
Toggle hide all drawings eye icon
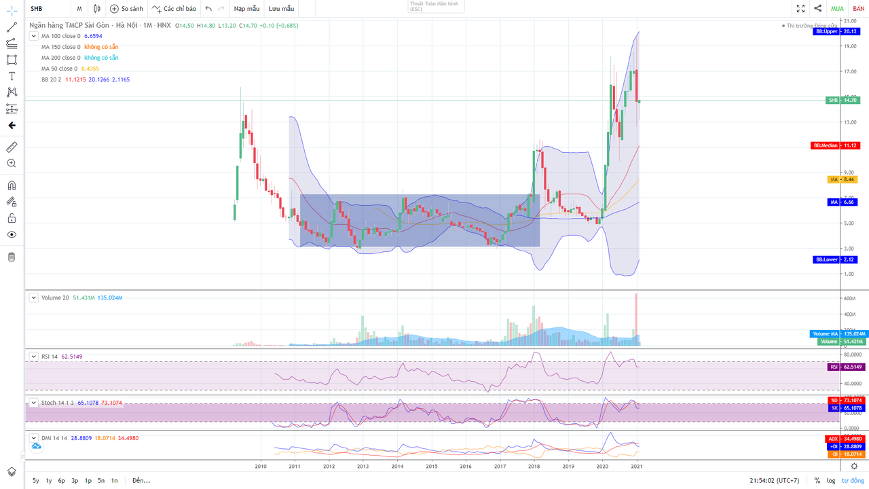pos(12,234)
